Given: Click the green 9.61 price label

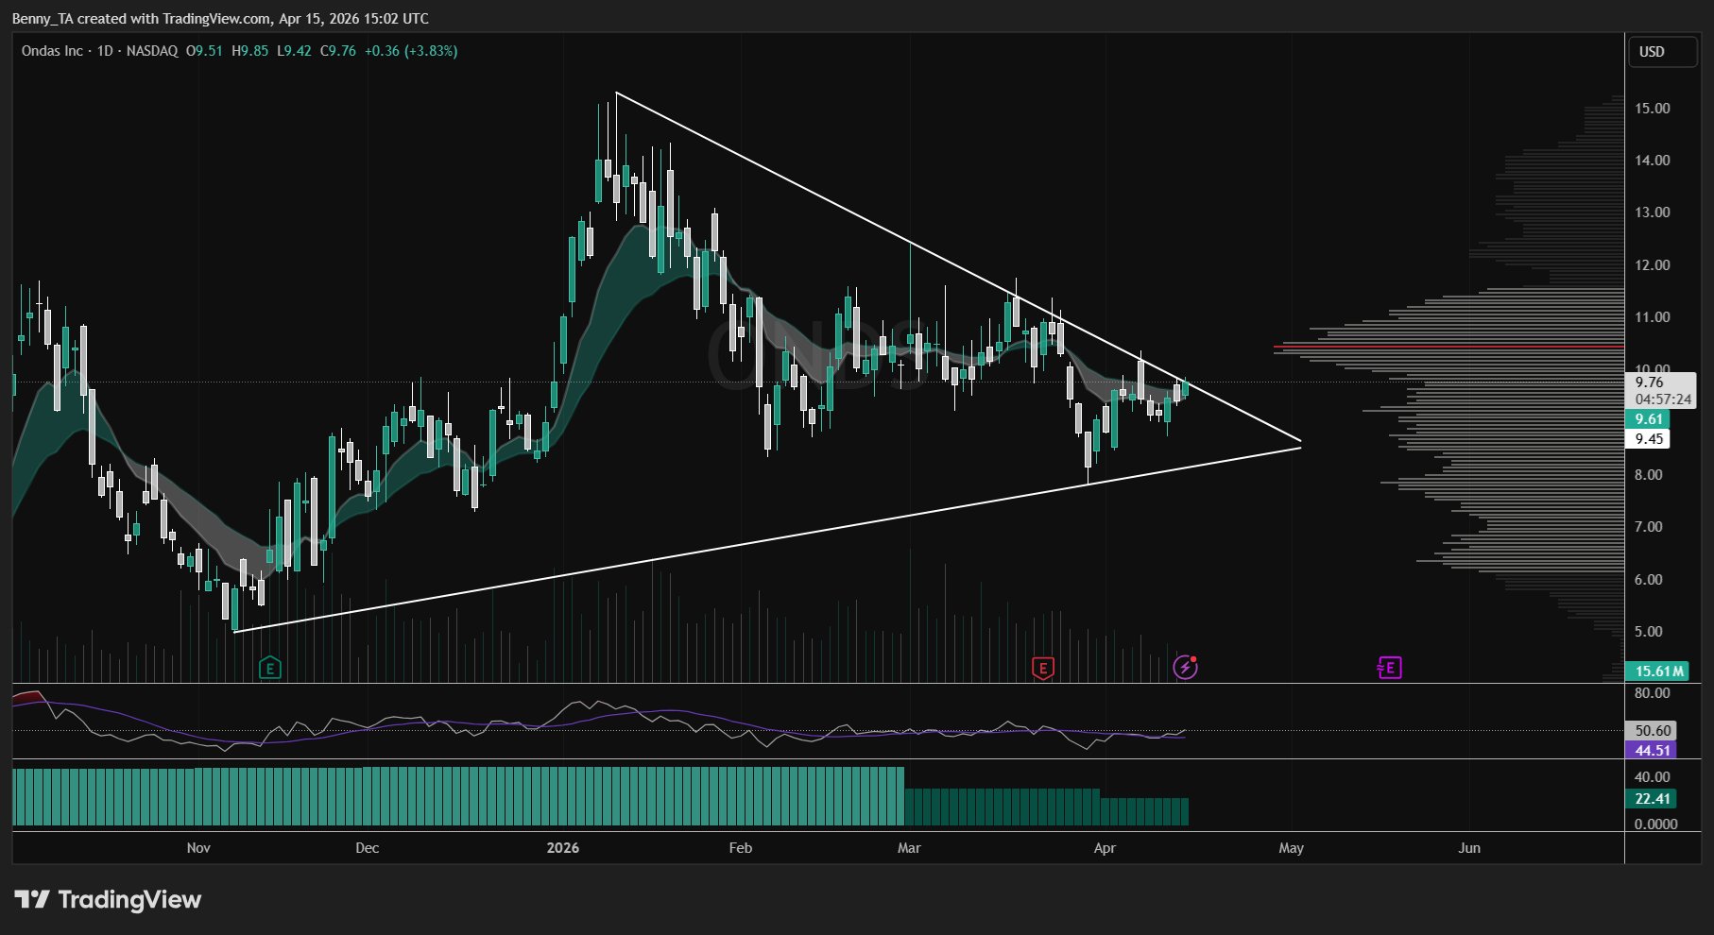Looking at the screenshot, I should tap(1649, 419).
